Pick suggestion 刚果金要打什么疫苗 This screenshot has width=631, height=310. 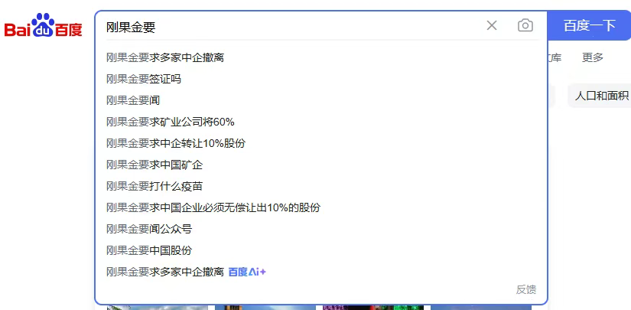(x=154, y=186)
